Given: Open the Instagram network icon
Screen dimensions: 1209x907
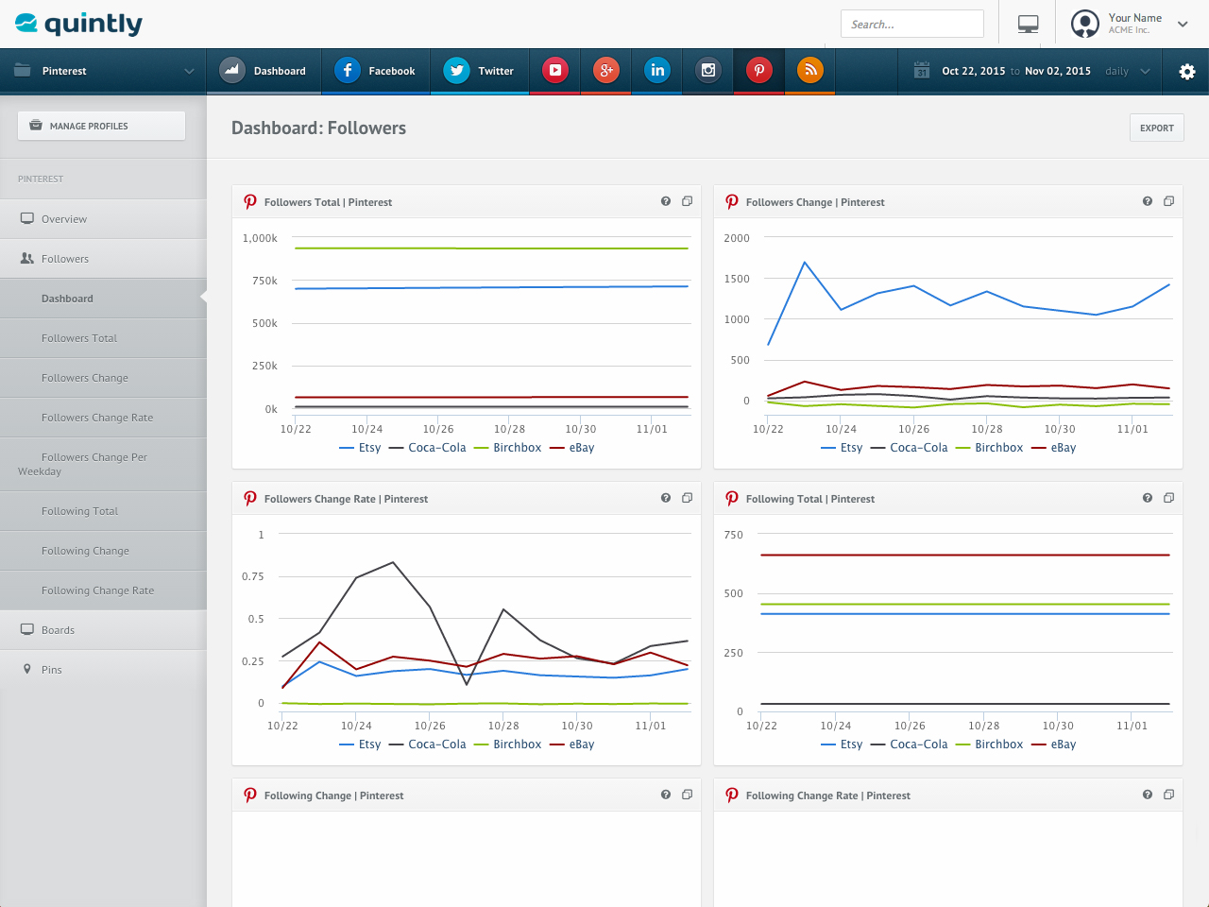Looking at the screenshot, I should click(708, 70).
